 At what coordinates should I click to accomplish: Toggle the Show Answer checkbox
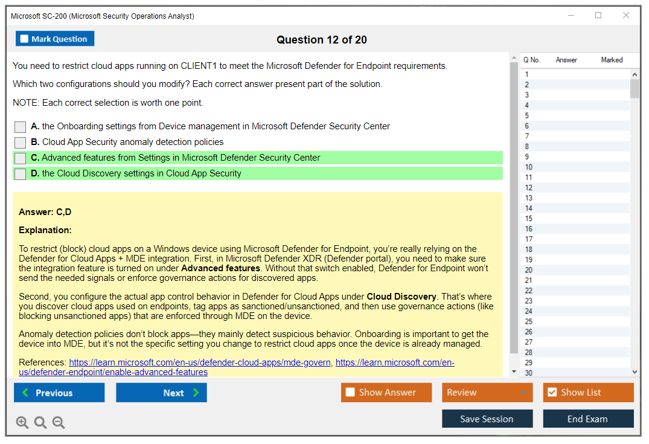[350, 393]
